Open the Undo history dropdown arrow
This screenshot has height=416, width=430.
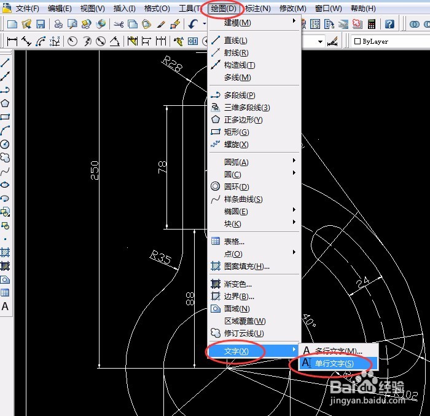(205, 24)
